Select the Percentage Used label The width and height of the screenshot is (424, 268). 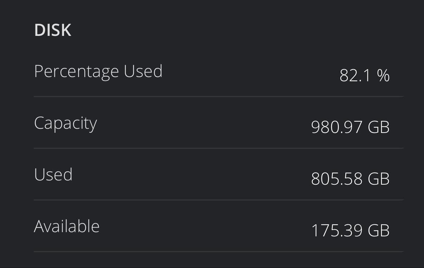(98, 72)
